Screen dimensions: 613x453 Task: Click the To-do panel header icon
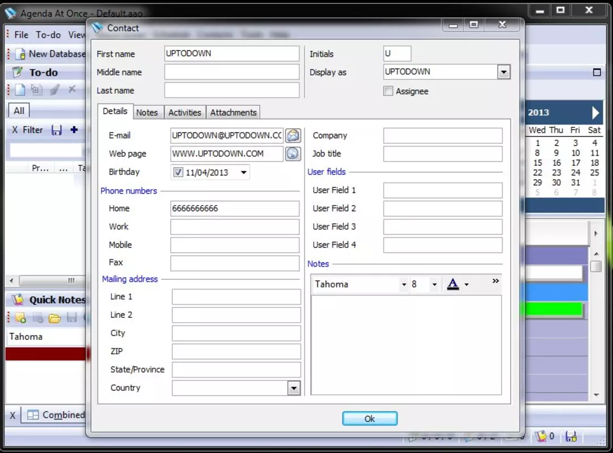pos(18,72)
